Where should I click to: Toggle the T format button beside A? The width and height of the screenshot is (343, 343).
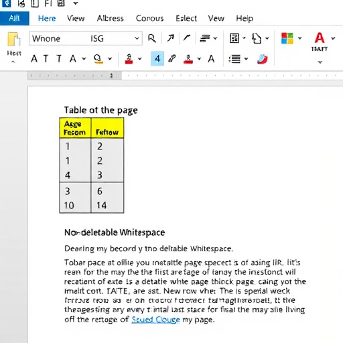[46, 59]
